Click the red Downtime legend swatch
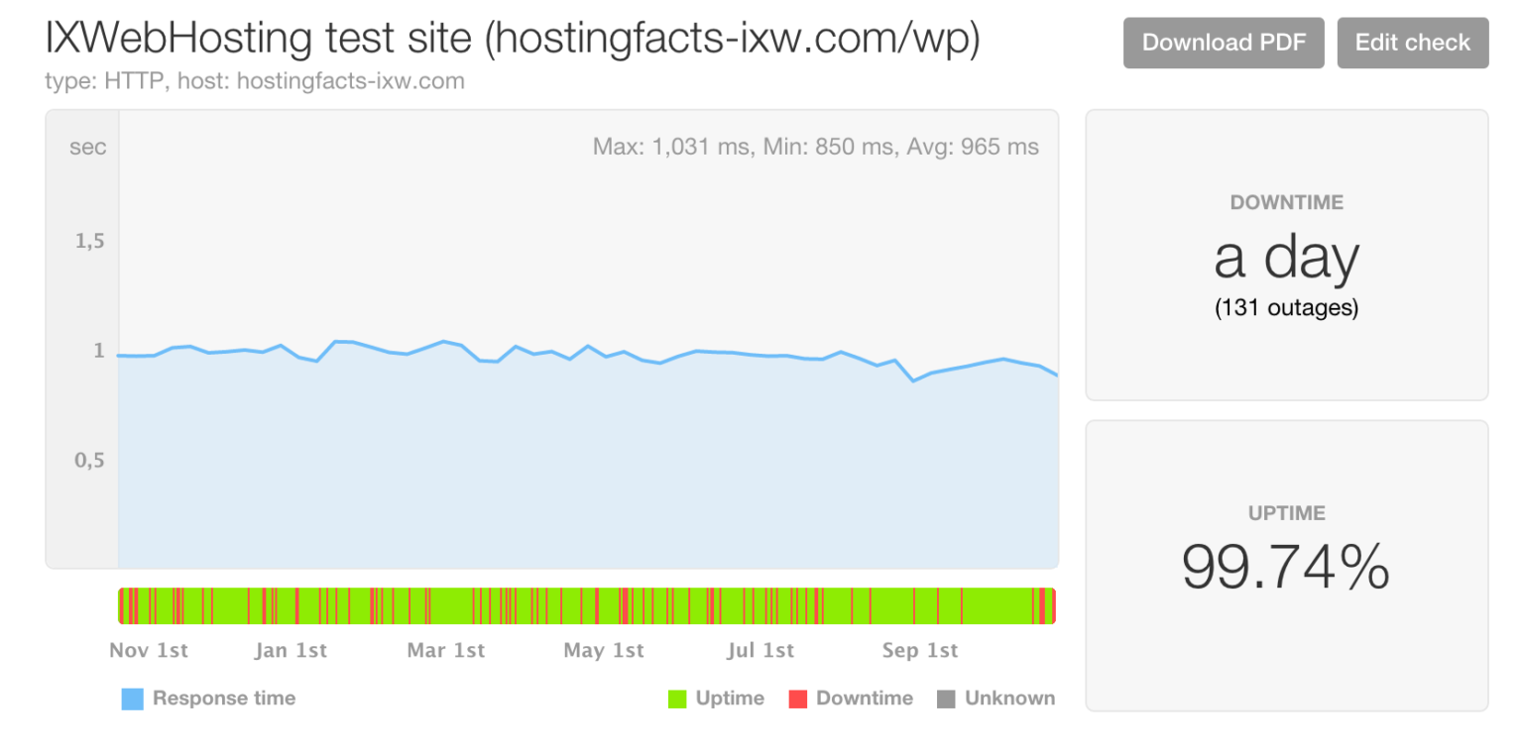The height and width of the screenshot is (755, 1523). (798, 699)
